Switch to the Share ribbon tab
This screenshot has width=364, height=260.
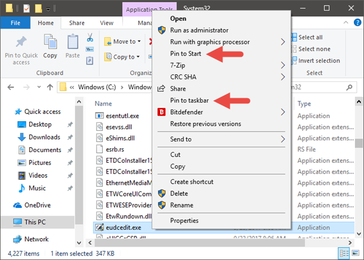pos(76,23)
